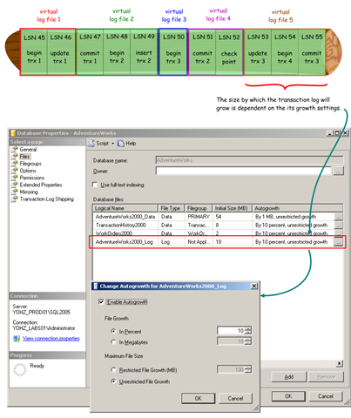Select the In Megabytes radio button
Viewport: 351px width, 418px height.
(113, 342)
